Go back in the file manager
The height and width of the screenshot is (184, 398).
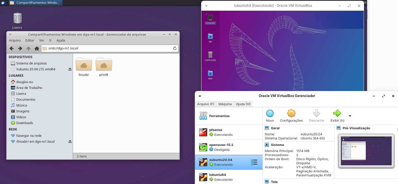pos(11,48)
